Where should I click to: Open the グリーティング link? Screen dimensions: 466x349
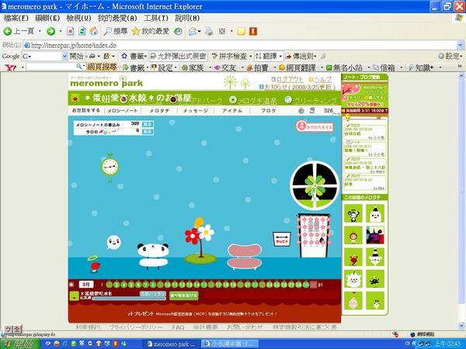pyautogui.click(x=311, y=100)
